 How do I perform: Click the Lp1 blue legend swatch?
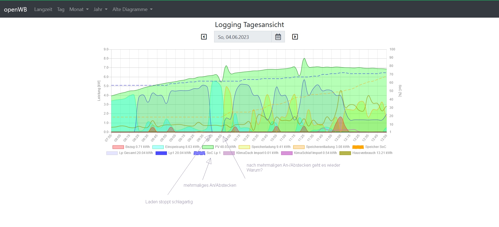(x=161, y=153)
